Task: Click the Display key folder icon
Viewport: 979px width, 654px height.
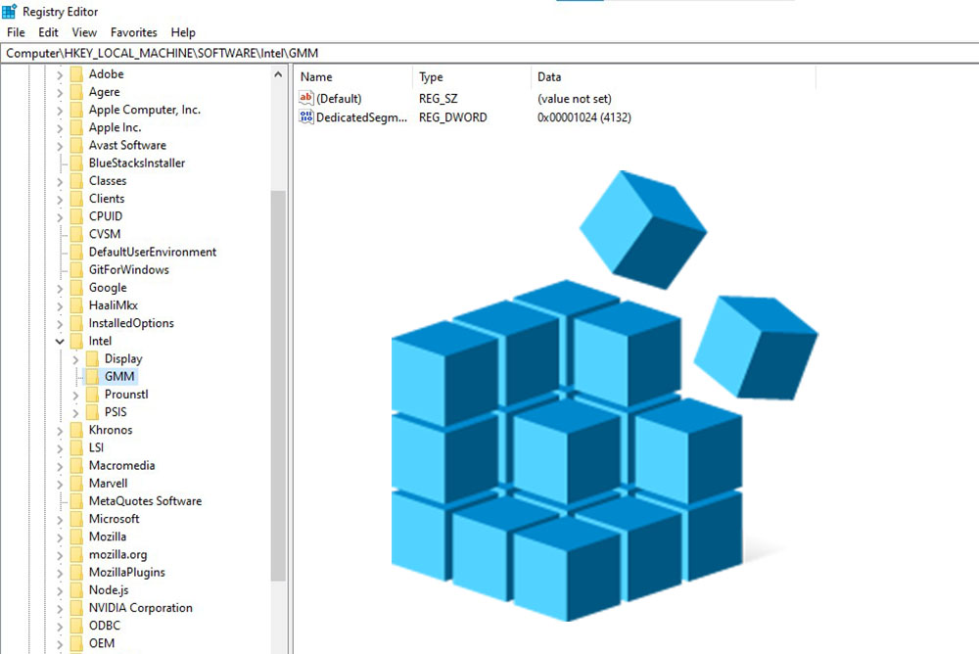Action: point(93,358)
